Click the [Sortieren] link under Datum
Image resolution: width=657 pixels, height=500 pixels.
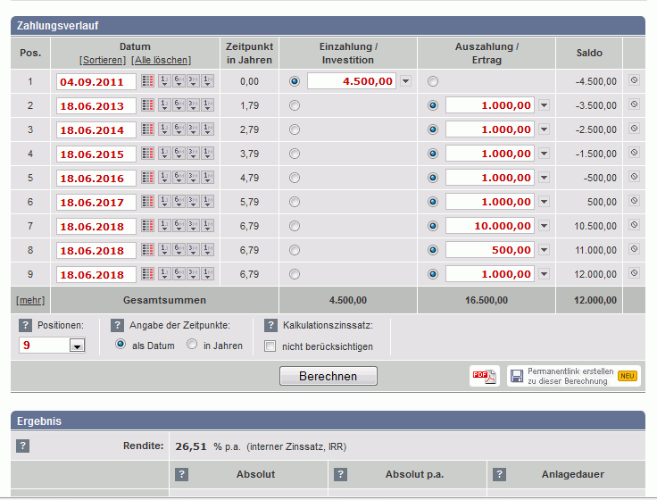tap(103, 60)
